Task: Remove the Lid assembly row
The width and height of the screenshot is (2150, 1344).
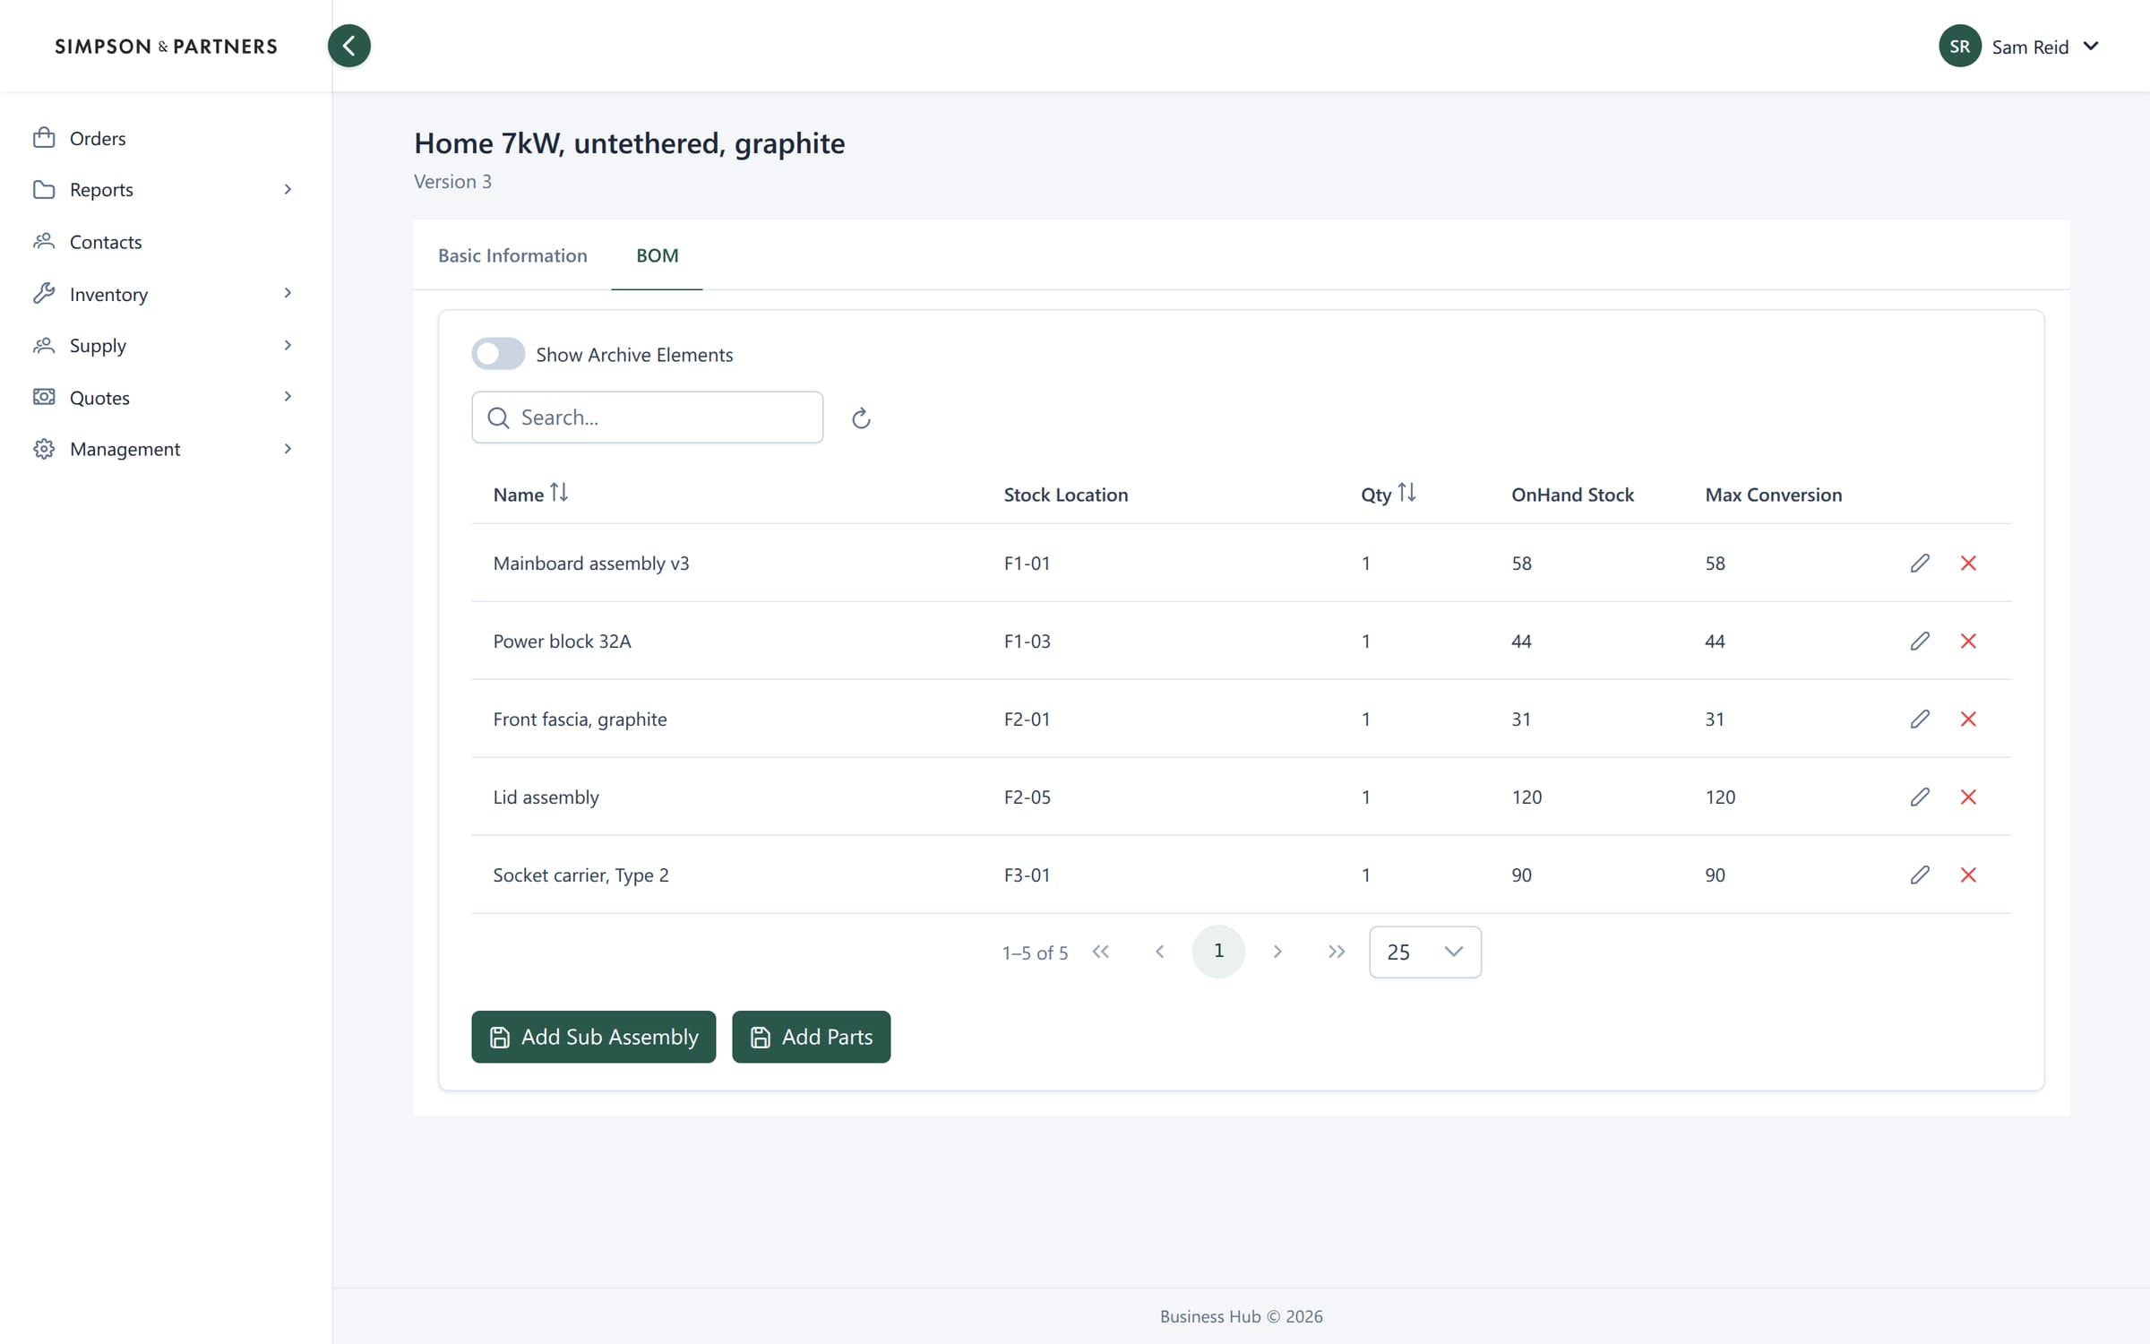Action: tap(1967, 797)
